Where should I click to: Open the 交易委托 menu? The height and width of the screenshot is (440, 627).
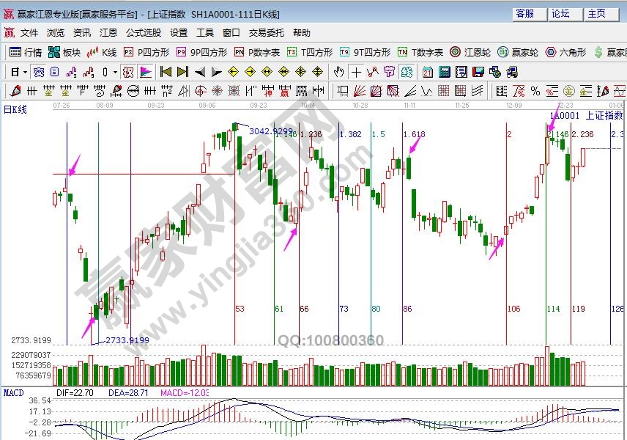pyautogui.click(x=267, y=33)
